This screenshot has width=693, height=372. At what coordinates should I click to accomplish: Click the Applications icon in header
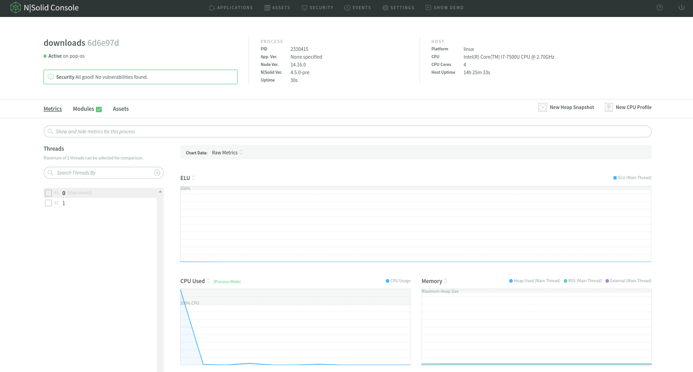coord(211,8)
